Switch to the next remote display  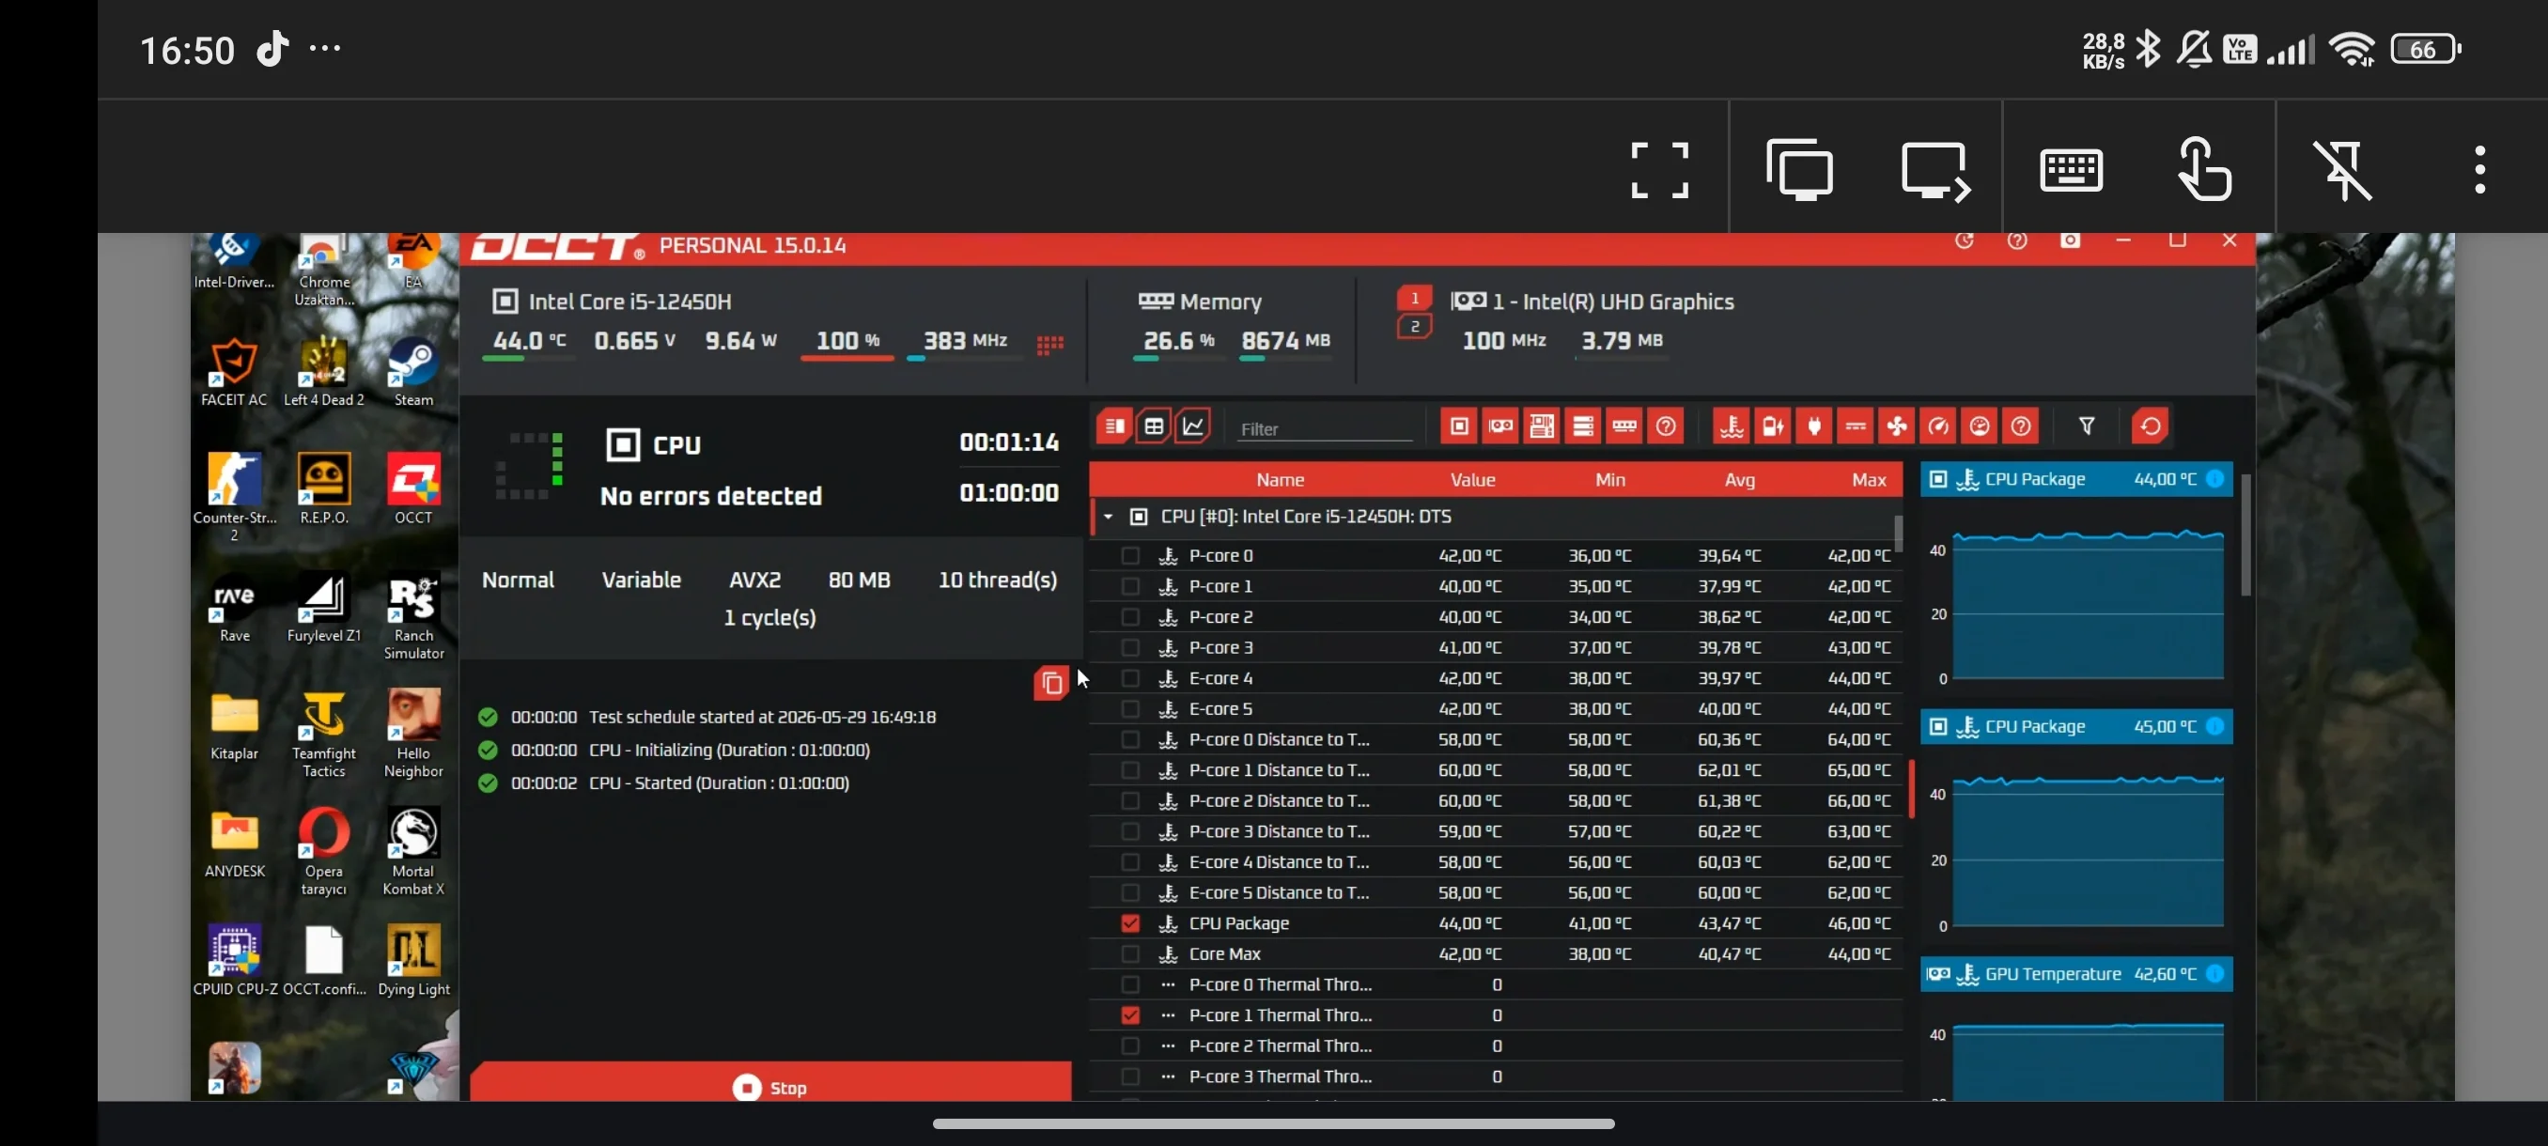(1934, 170)
